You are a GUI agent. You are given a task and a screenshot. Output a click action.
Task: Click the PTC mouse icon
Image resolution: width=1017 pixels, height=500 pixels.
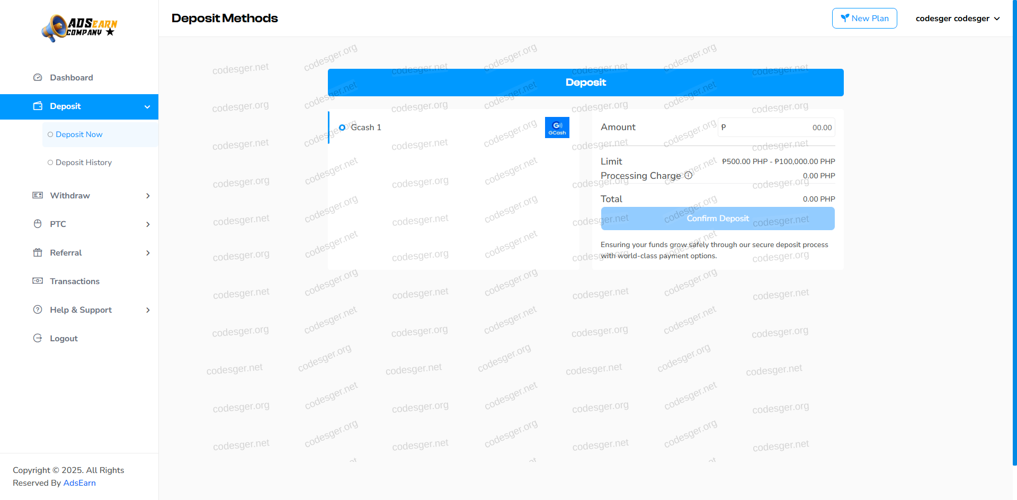pos(38,224)
